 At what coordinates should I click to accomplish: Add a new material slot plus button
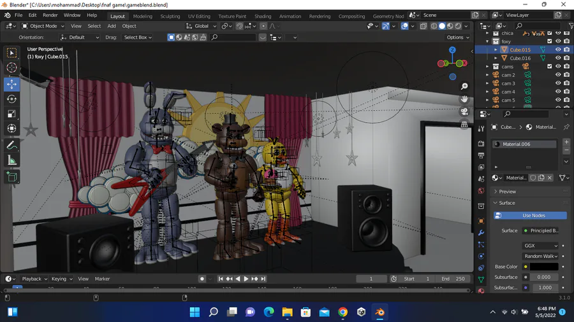pos(566,142)
